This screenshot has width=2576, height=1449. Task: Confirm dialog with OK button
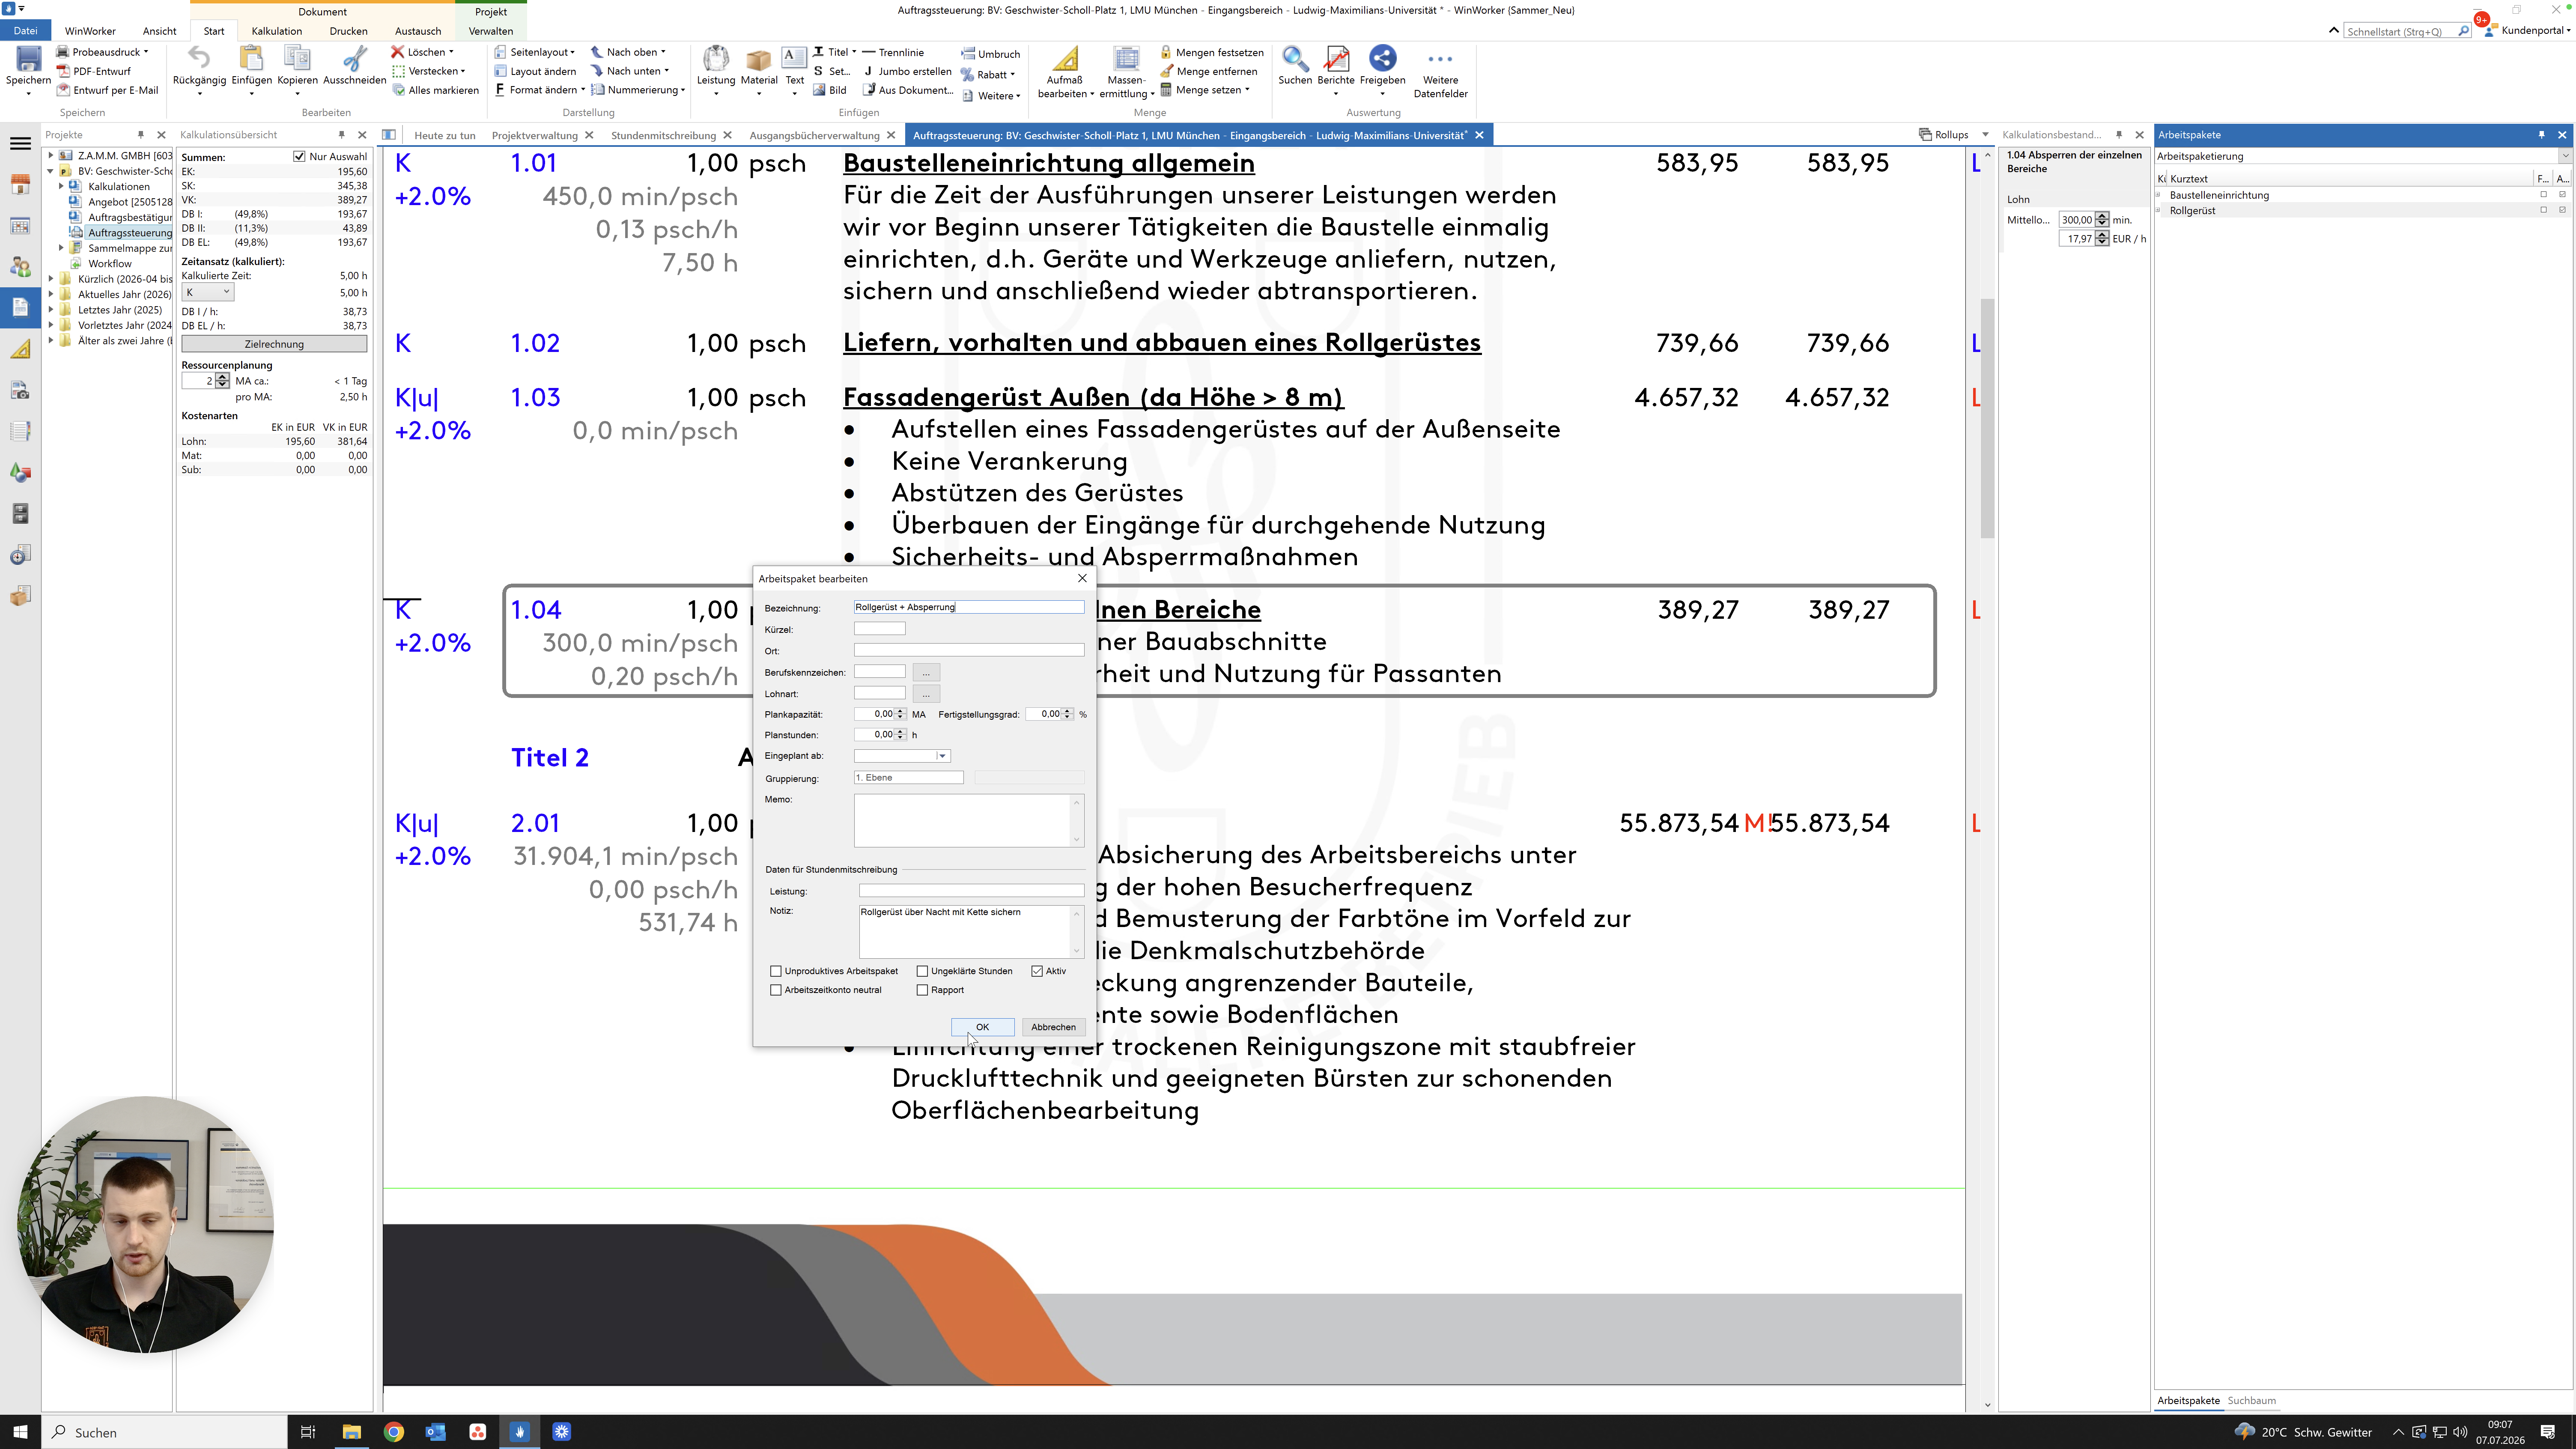tap(982, 1027)
